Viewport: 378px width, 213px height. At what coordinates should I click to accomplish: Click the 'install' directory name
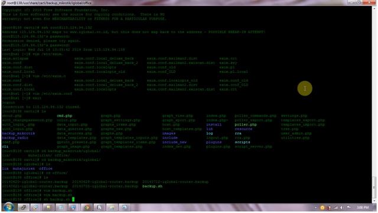point(214,125)
